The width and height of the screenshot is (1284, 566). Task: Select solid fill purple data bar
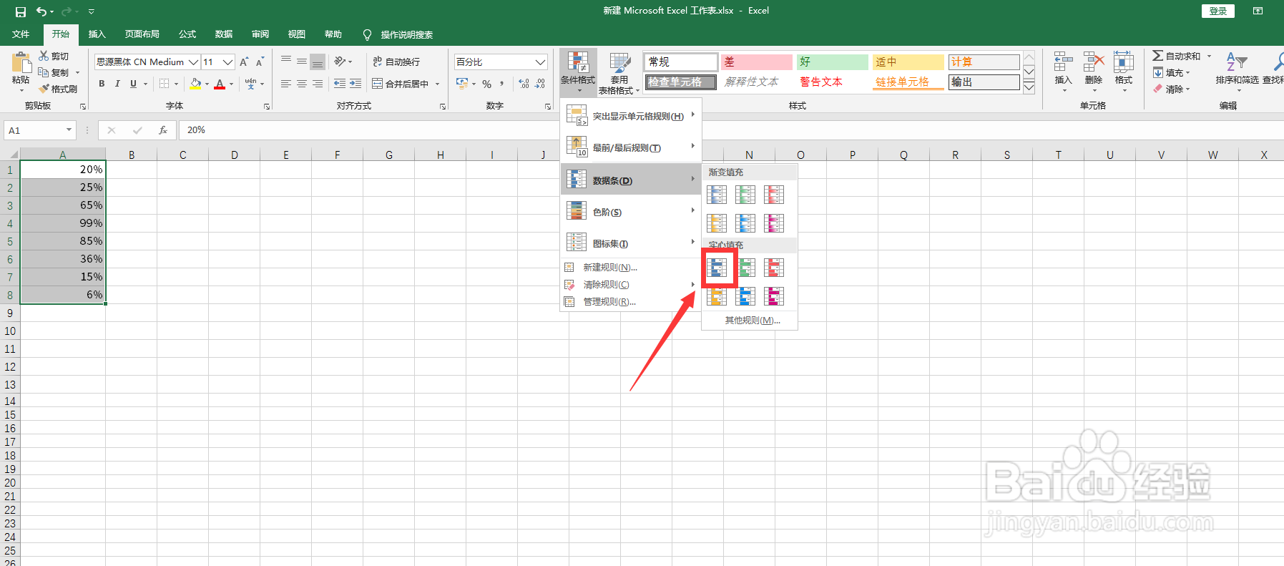774,296
